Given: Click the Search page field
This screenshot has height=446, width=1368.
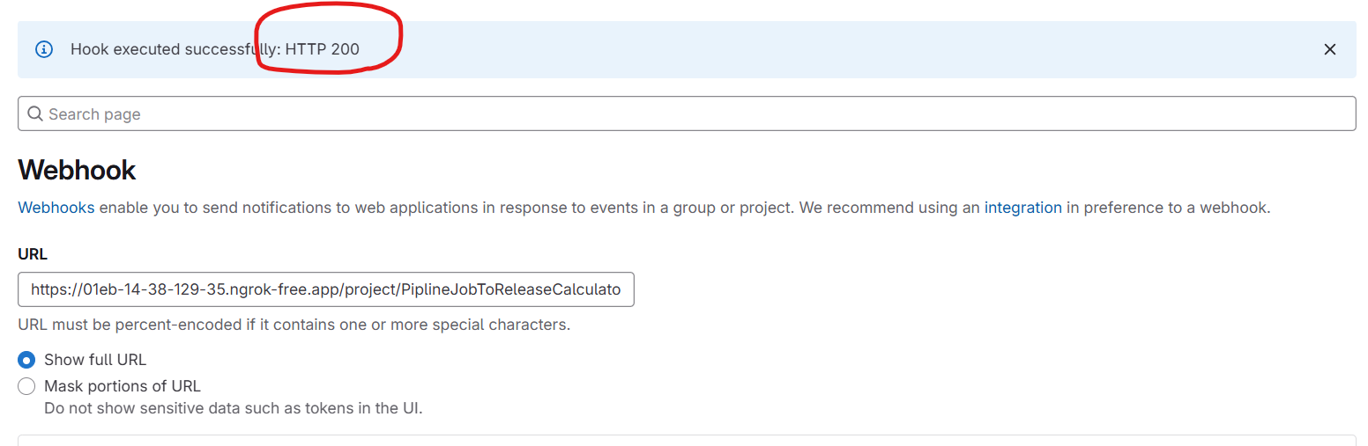Looking at the screenshot, I should pyautogui.click(x=687, y=113).
